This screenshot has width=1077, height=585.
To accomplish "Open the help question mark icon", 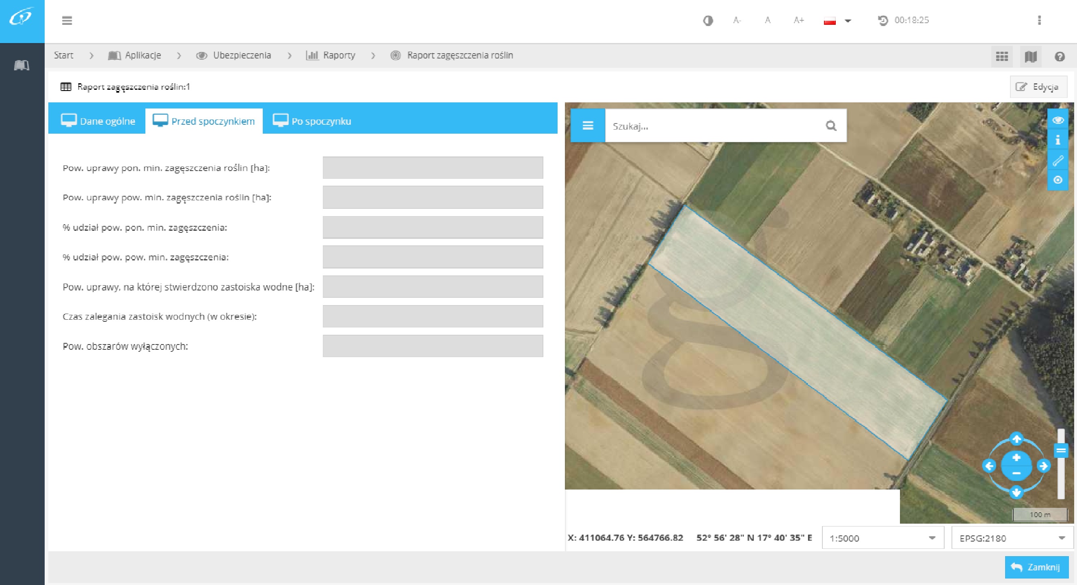I will [x=1060, y=56].
